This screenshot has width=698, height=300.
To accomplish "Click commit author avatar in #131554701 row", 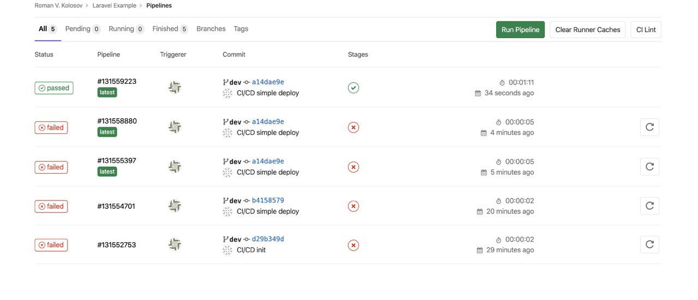I will click(227, 212).
